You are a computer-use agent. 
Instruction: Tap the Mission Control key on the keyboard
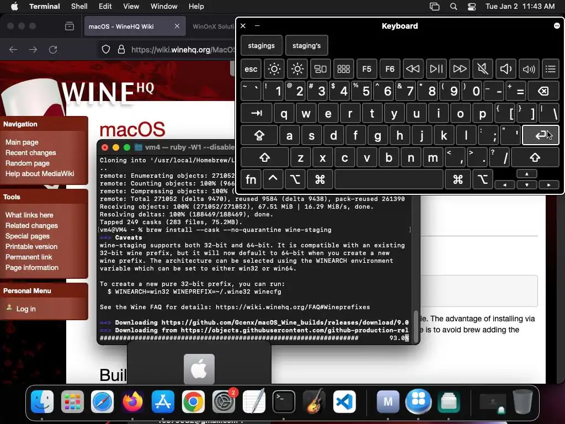[321, 69]
